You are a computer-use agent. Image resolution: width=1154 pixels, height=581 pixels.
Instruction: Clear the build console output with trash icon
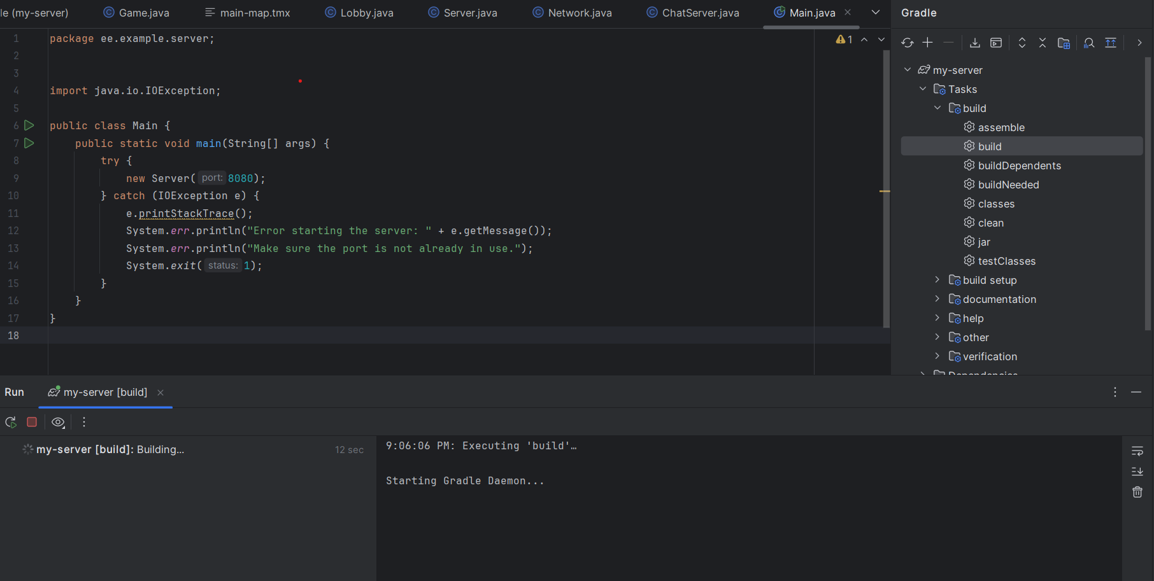click(1137, 491)
